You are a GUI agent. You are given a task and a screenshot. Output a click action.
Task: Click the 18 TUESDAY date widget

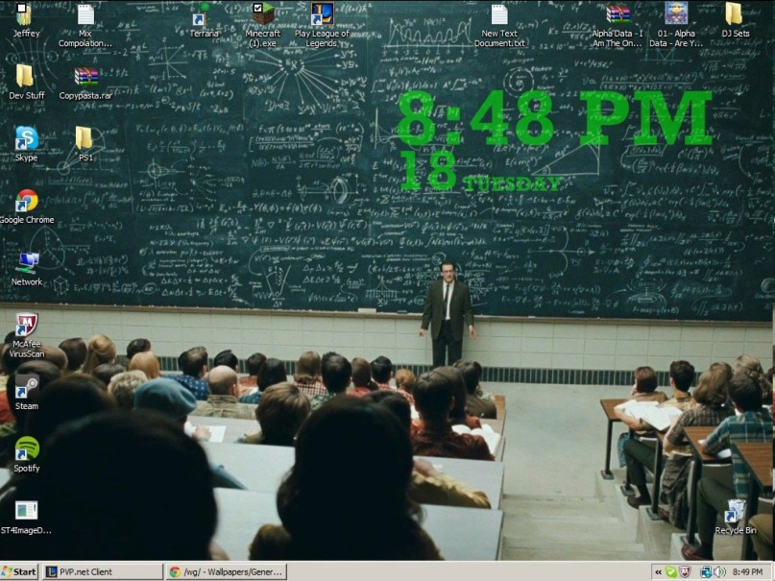tap(480, 171)
